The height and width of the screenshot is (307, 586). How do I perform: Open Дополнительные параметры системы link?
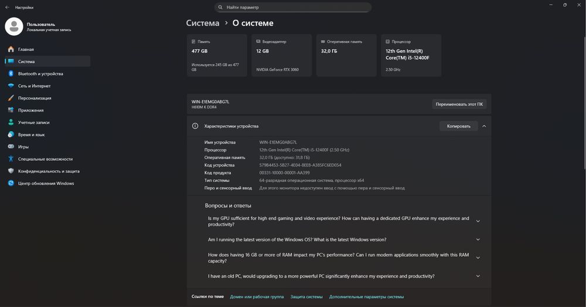coord(366,297)
